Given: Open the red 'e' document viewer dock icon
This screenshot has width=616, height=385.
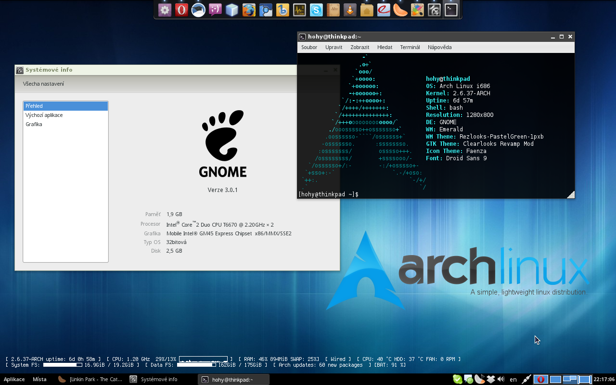Looking at the screenshot, I should 384,10.
